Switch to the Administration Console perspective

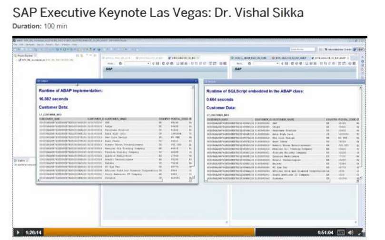pyautogui.click(x=338, y=50)
